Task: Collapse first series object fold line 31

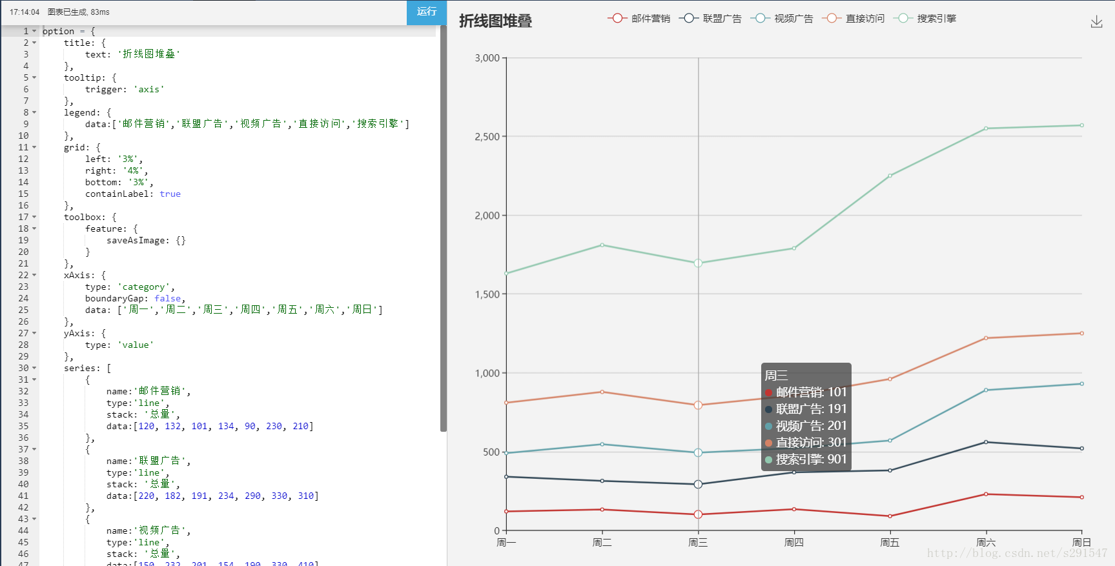Action: pyautogui.click(x=34, y=379)
